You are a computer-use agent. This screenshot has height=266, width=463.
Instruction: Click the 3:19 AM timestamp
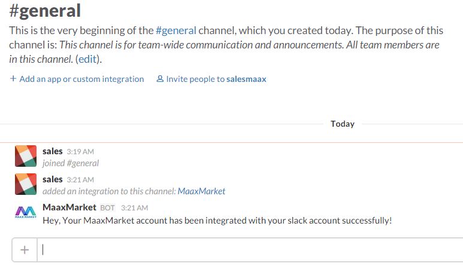[80, 152]
